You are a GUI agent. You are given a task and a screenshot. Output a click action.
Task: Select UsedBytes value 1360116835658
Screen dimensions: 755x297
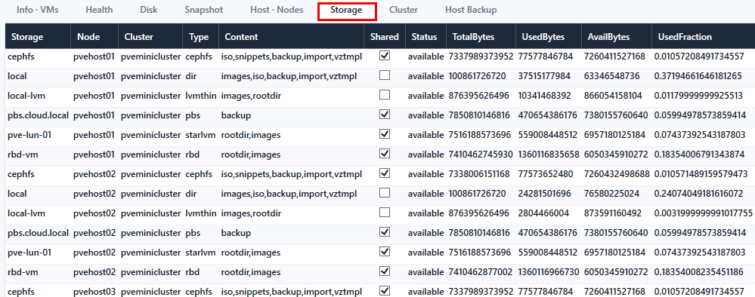[x=549, y=155]
